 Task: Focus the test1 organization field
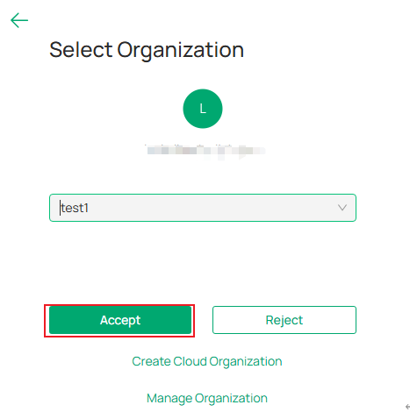[203, 208]
